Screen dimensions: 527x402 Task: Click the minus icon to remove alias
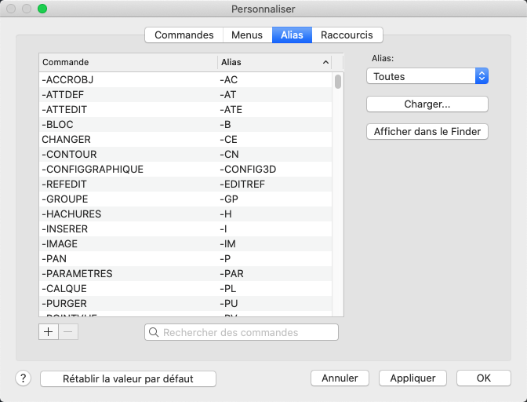(68, 332)
